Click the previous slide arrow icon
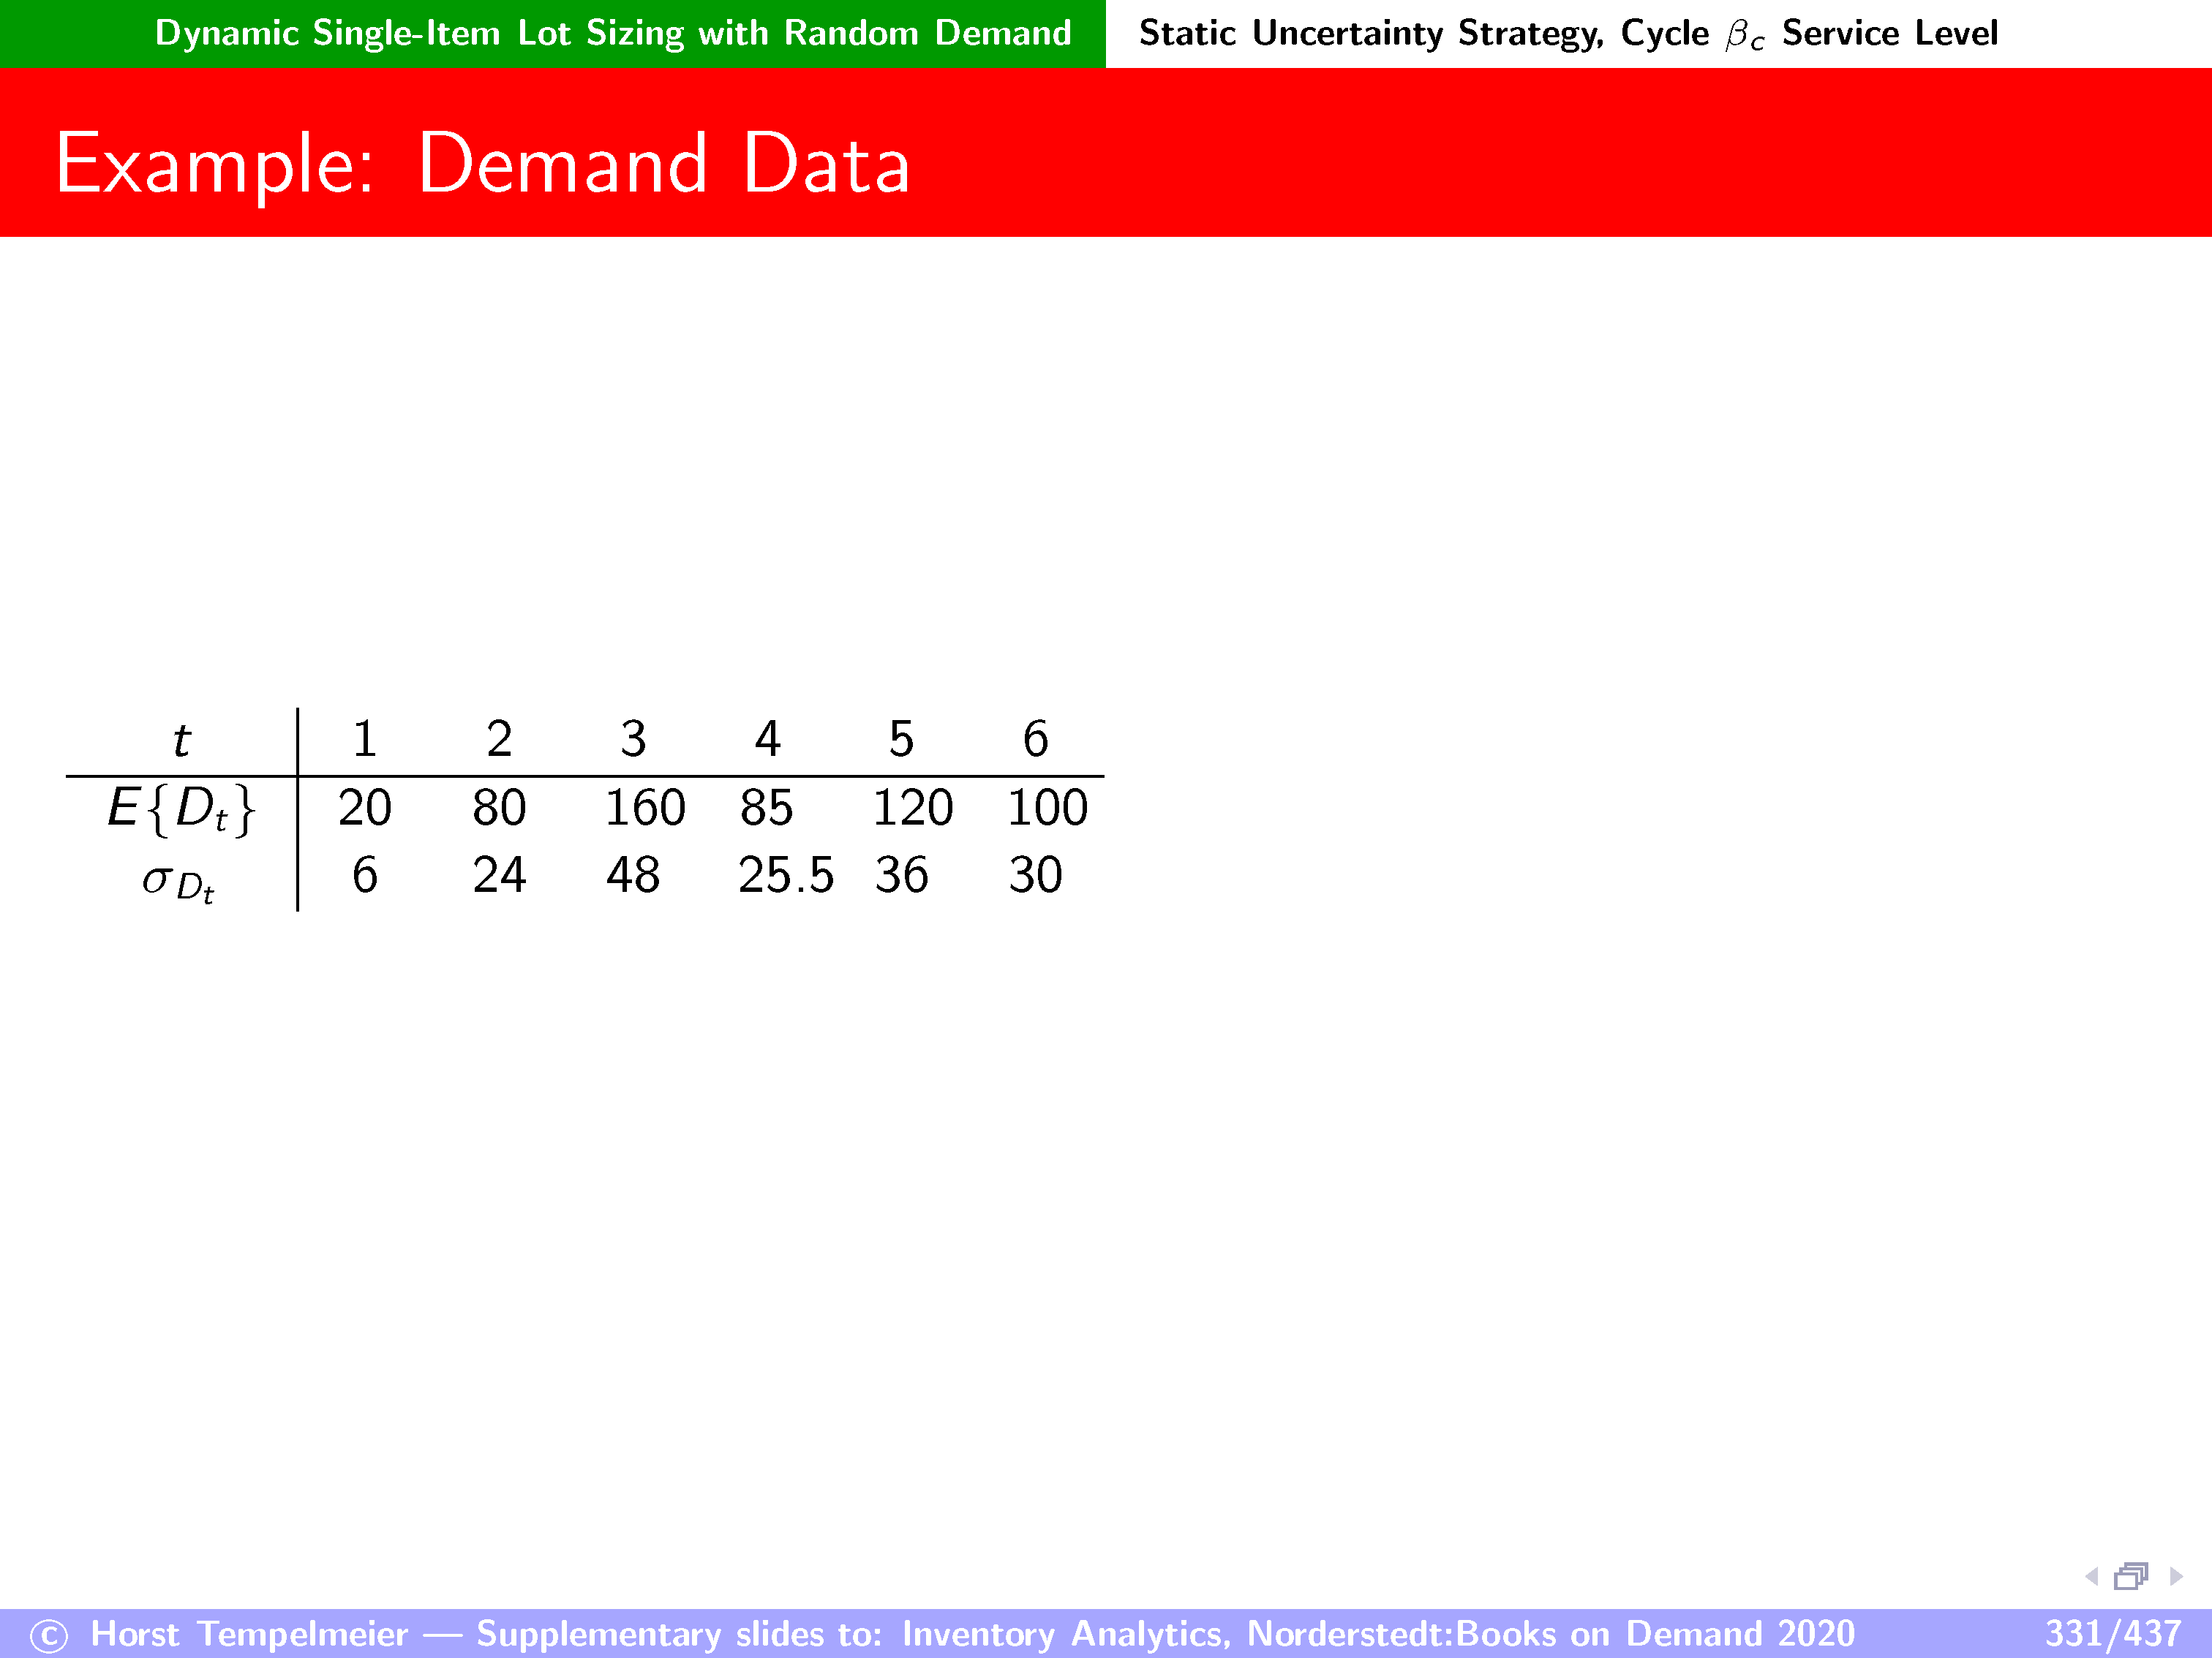 click(x=2091, y=1576)
